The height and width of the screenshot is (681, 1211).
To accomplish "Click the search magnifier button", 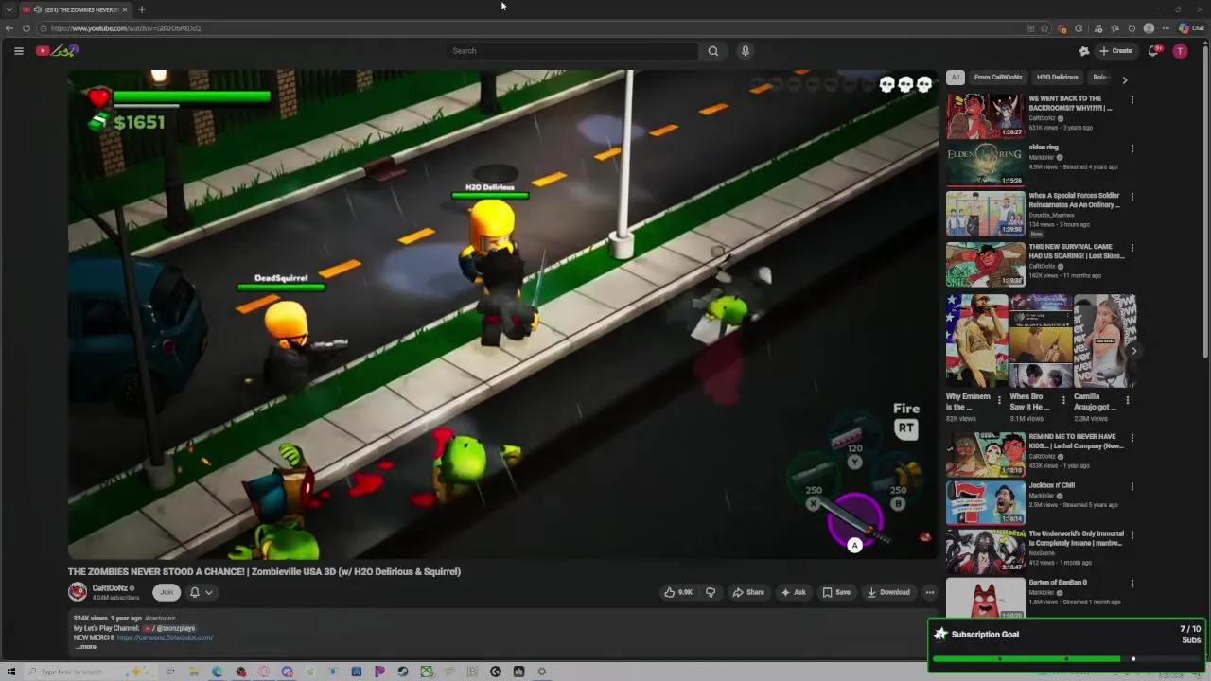I will click(x=713, y=51).
